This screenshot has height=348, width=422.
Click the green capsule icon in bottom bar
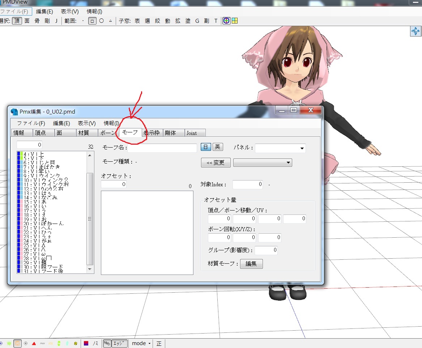(x=59, y=343)
